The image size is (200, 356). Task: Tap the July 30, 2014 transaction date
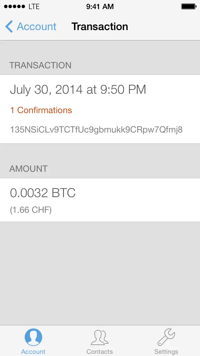78,90
